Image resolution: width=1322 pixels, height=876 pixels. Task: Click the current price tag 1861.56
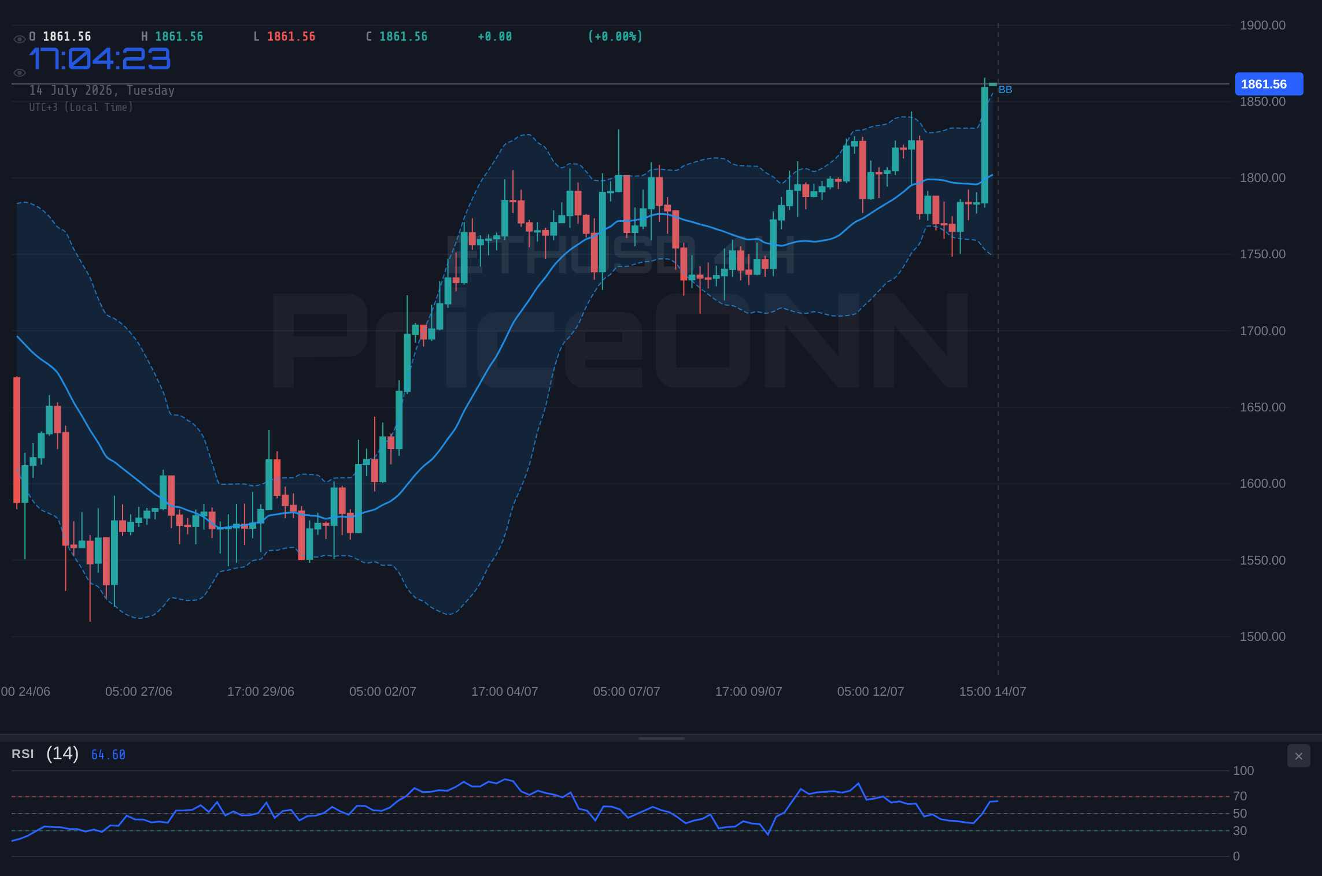[x=1269, y=84]
